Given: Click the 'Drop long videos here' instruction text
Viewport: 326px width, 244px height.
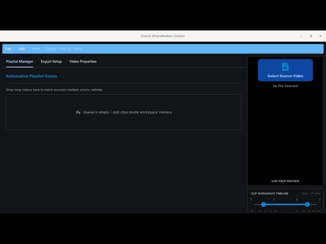Looking at the screenshot, I should pyautogui.click(x=55, y=89).
